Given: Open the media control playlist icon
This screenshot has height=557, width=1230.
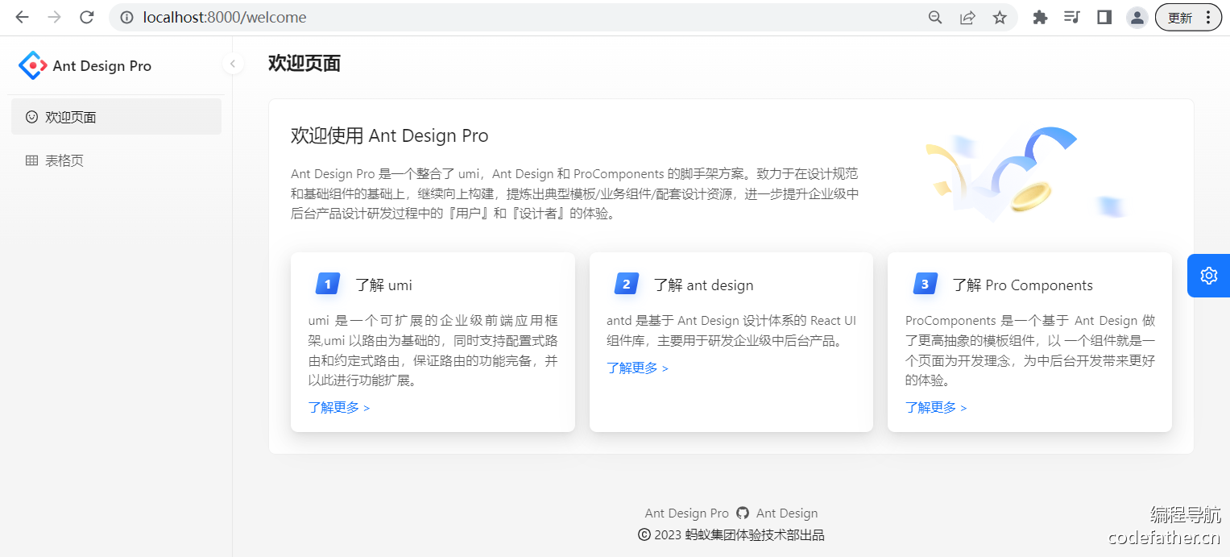Looking at the screenshot, I should 1071,17.
